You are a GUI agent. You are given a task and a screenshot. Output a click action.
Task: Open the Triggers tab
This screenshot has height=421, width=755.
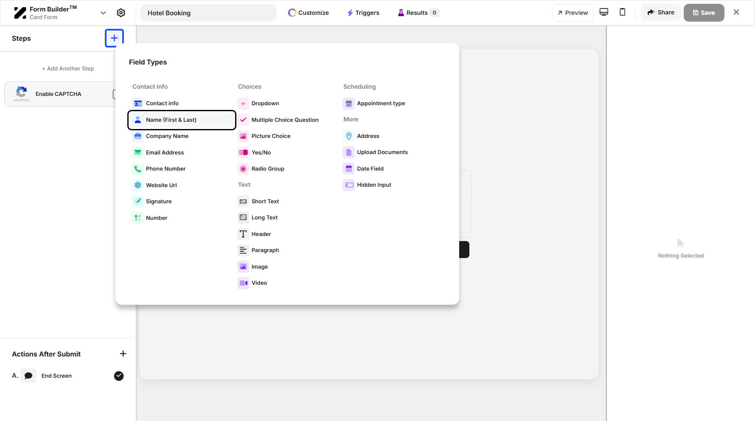363,13
